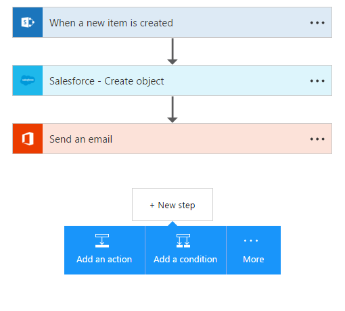Click the "+ New step" button
The image size is (345, 311).
172,204
